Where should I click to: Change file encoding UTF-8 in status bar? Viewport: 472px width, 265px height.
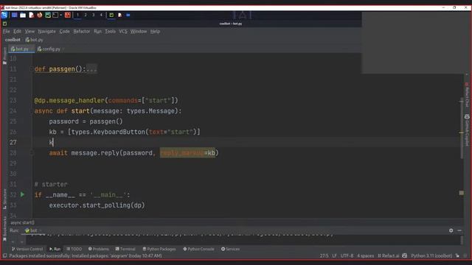pos(347,255)
